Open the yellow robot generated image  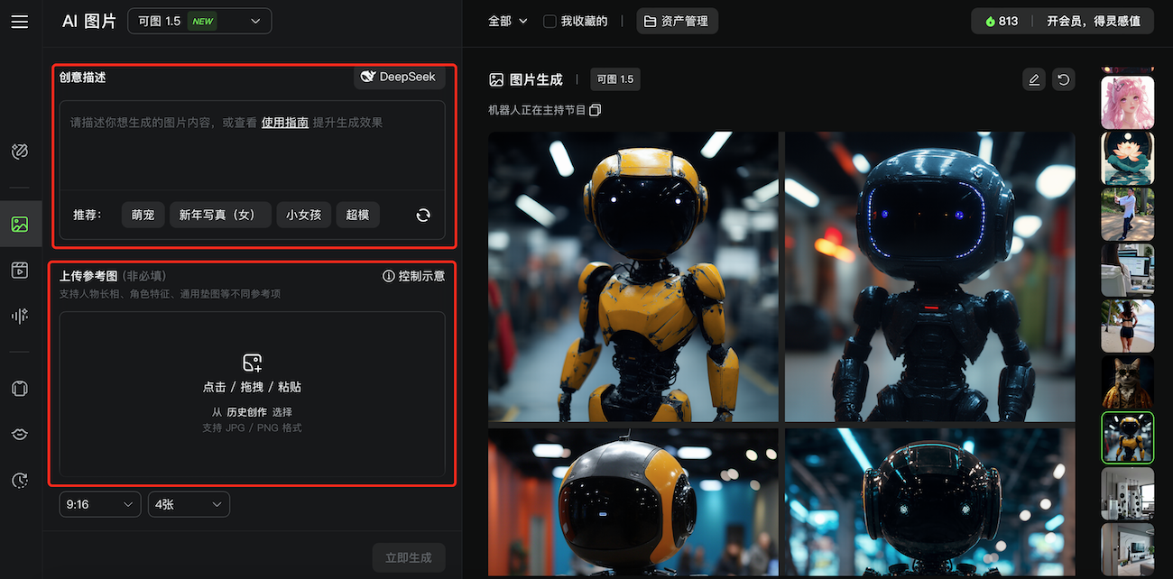pyautogui.click(x=633, y=277)
